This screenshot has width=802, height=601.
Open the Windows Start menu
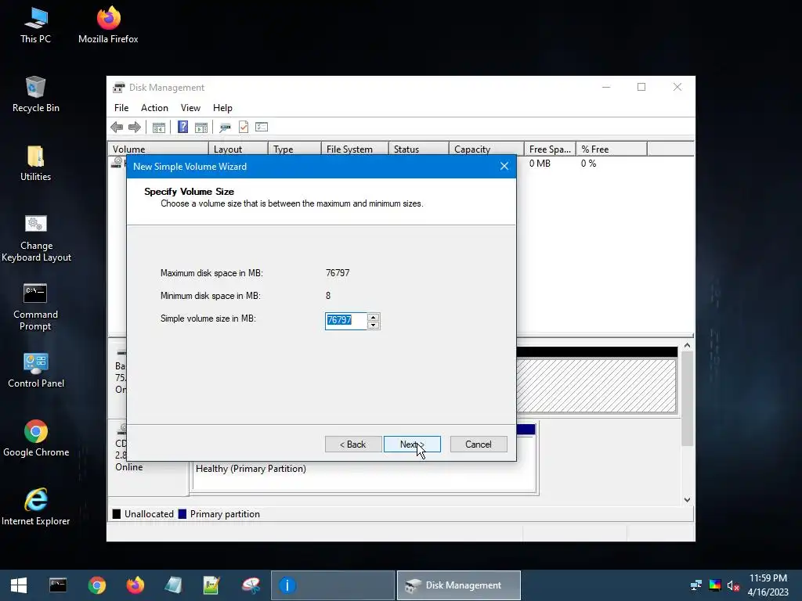19,585
